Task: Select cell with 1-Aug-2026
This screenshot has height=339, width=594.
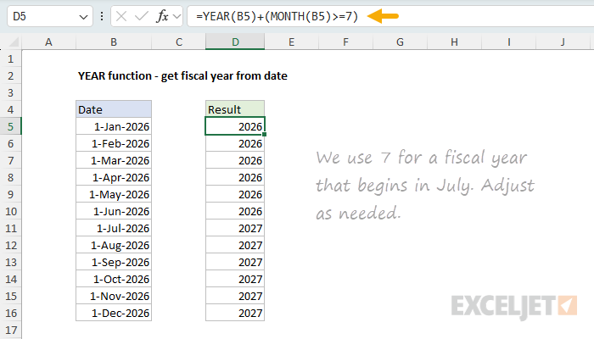Action: click(x=114, y=246)
